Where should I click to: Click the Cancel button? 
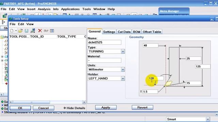click(x=43, y=108)
